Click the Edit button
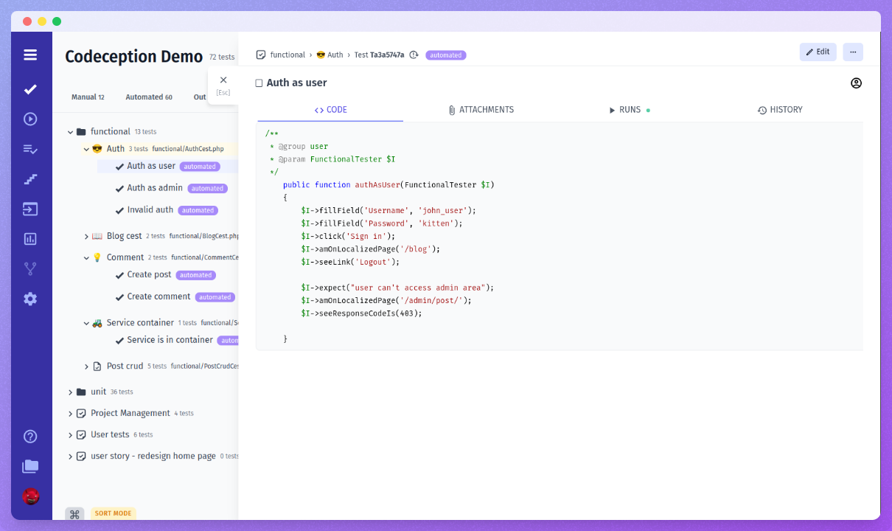This screenshot has height=531, width=892. (818, 52)
